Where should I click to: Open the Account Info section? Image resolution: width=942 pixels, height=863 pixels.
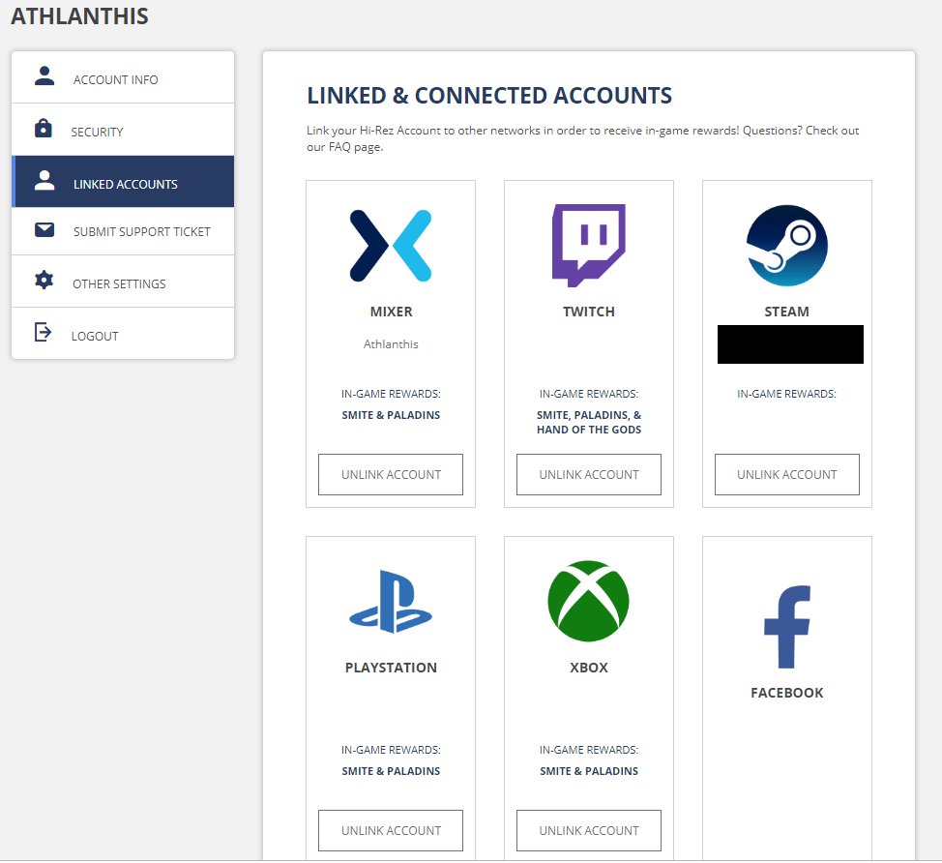[123, 77]
